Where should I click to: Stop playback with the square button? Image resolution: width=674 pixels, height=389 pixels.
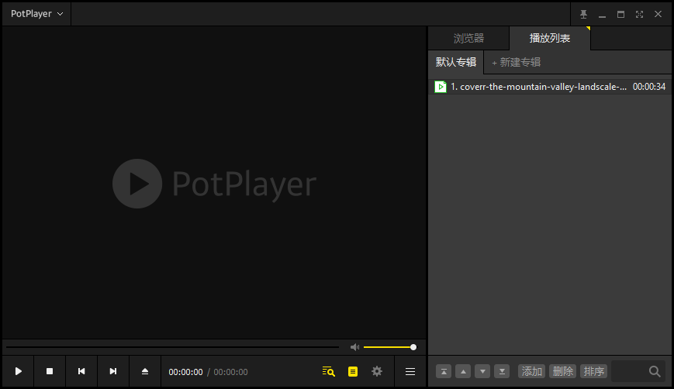[50, 372]
